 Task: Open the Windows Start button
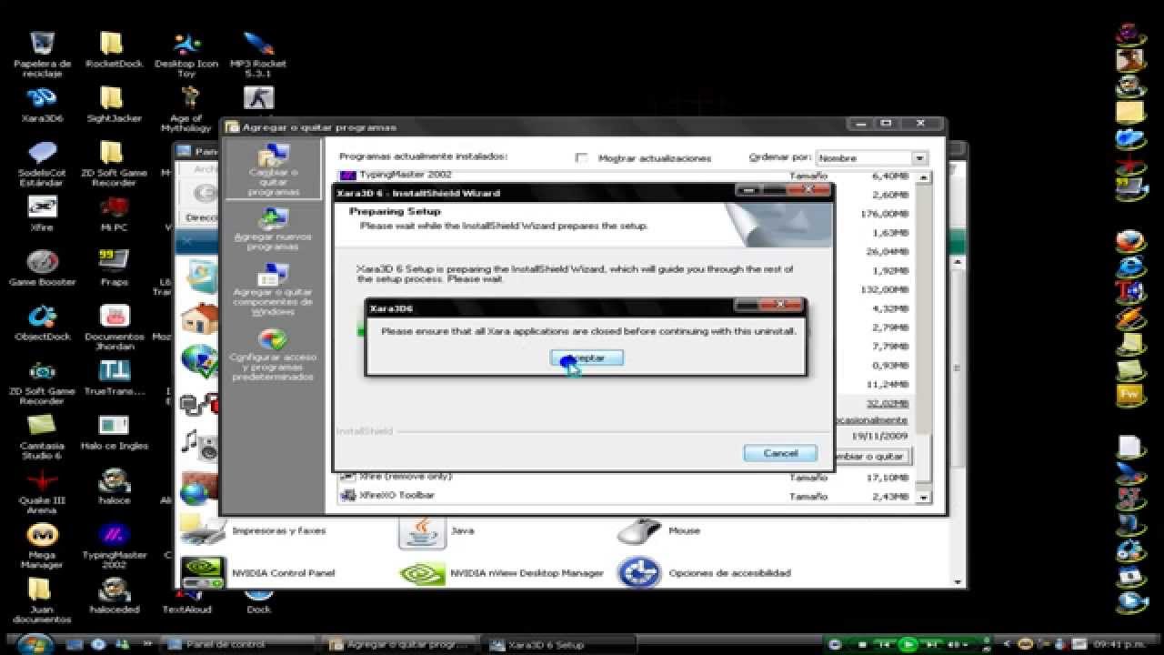click(x=35, y=643)
